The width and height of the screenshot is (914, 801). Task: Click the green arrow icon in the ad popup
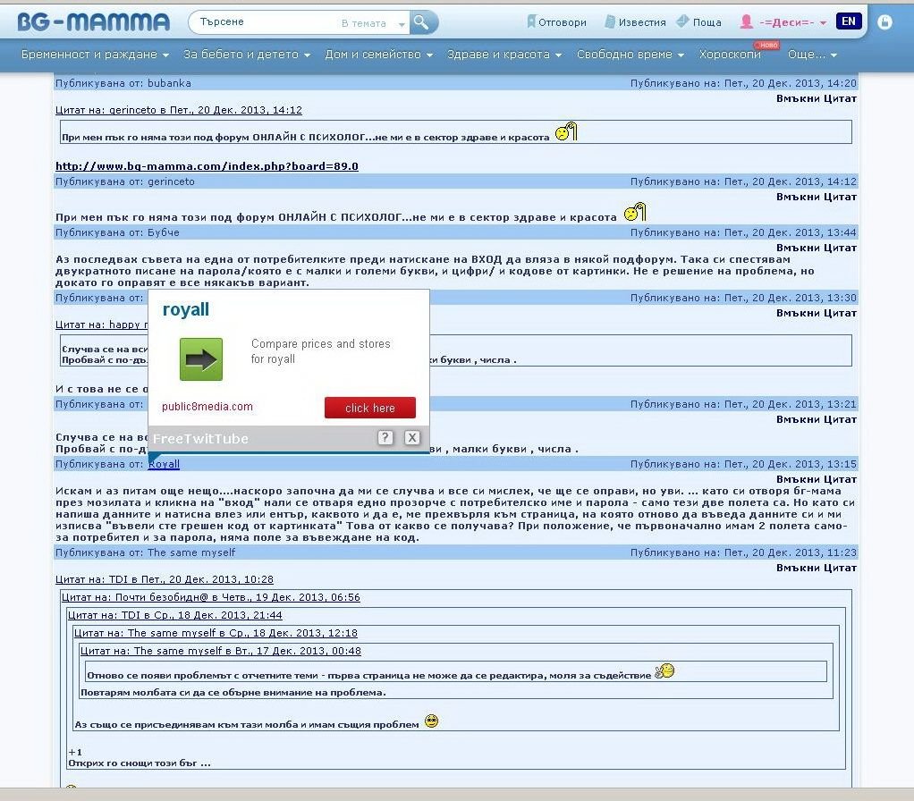pos(201,359)
